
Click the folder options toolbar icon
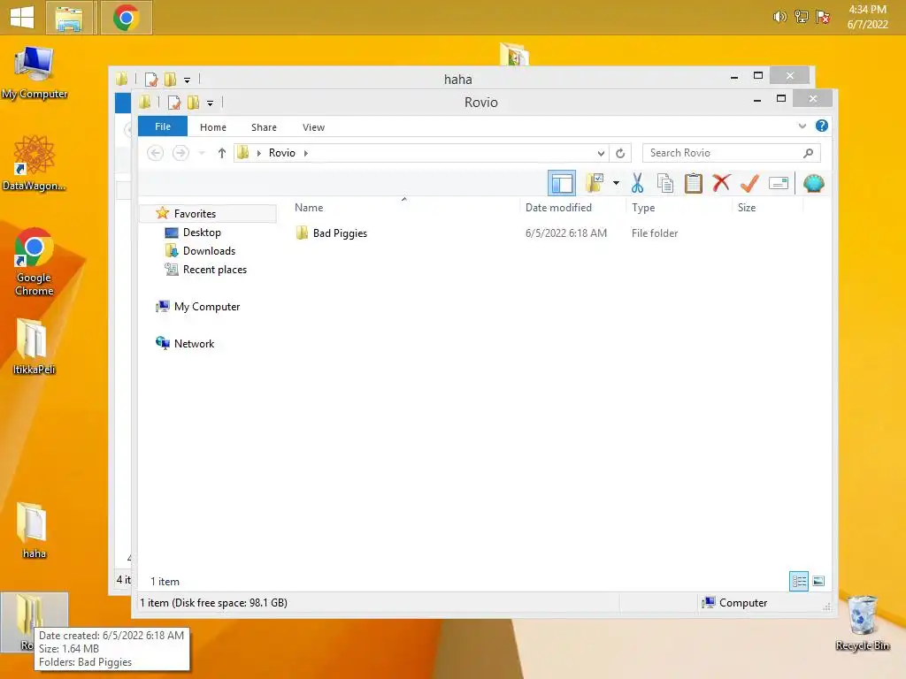(x=595, y=184)
